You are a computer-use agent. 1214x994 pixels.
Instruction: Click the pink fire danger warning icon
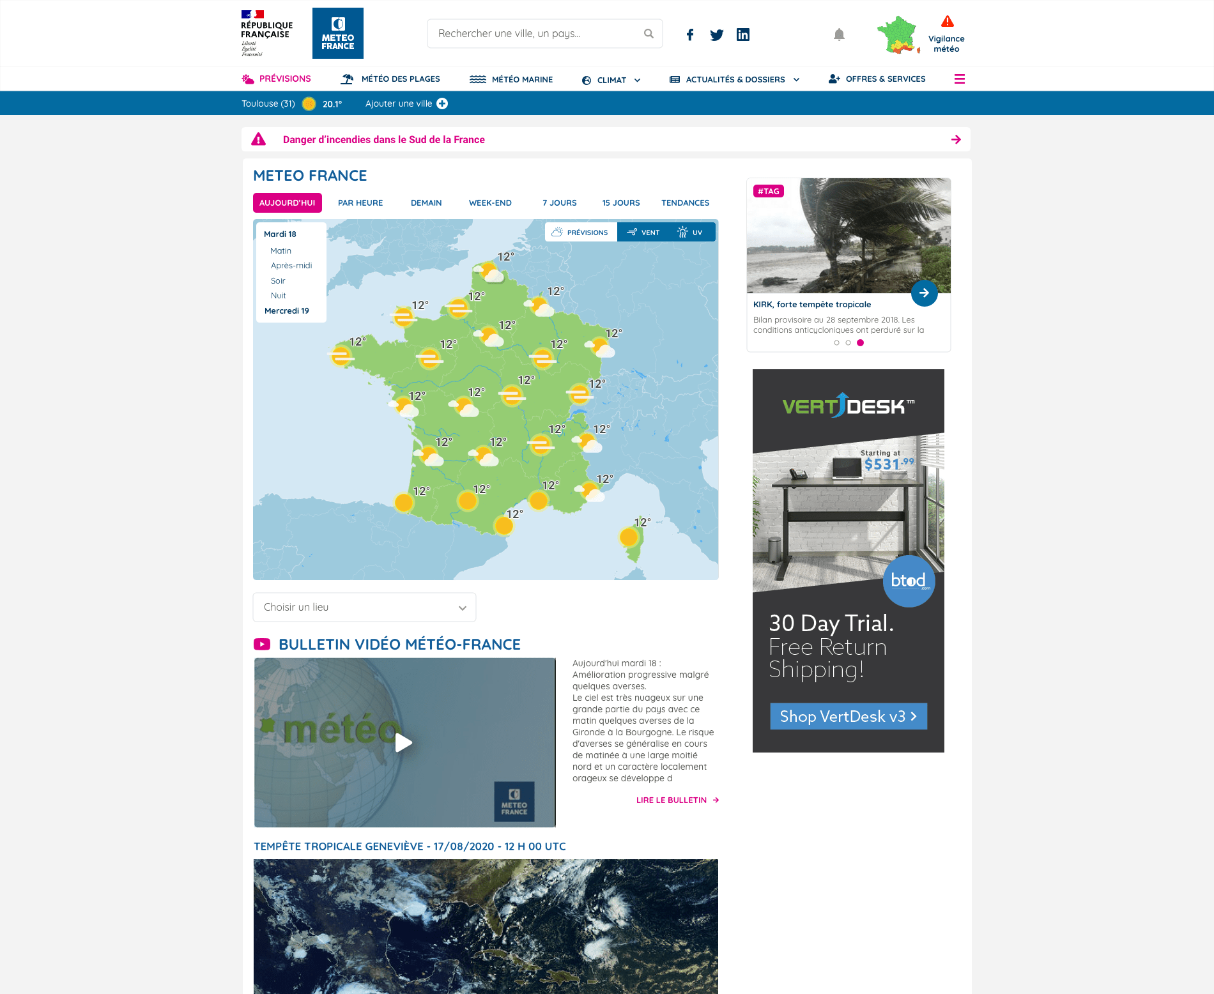click(258, 139)
